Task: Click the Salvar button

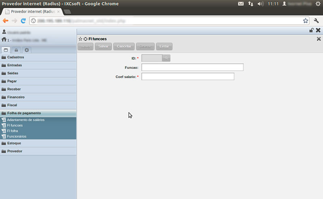Action: coord(103,46)
